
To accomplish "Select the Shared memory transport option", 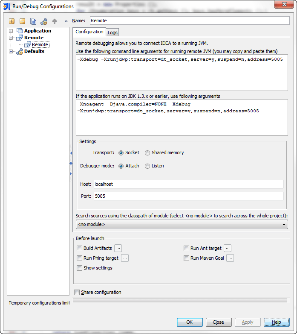I will point(147,153).
